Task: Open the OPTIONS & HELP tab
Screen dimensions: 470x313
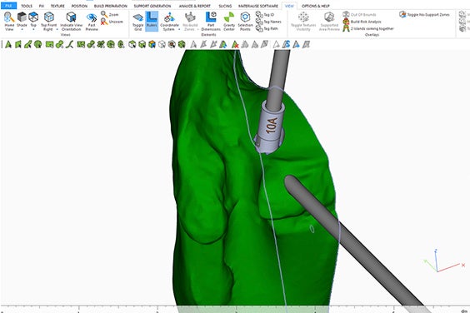Action: 315,6
